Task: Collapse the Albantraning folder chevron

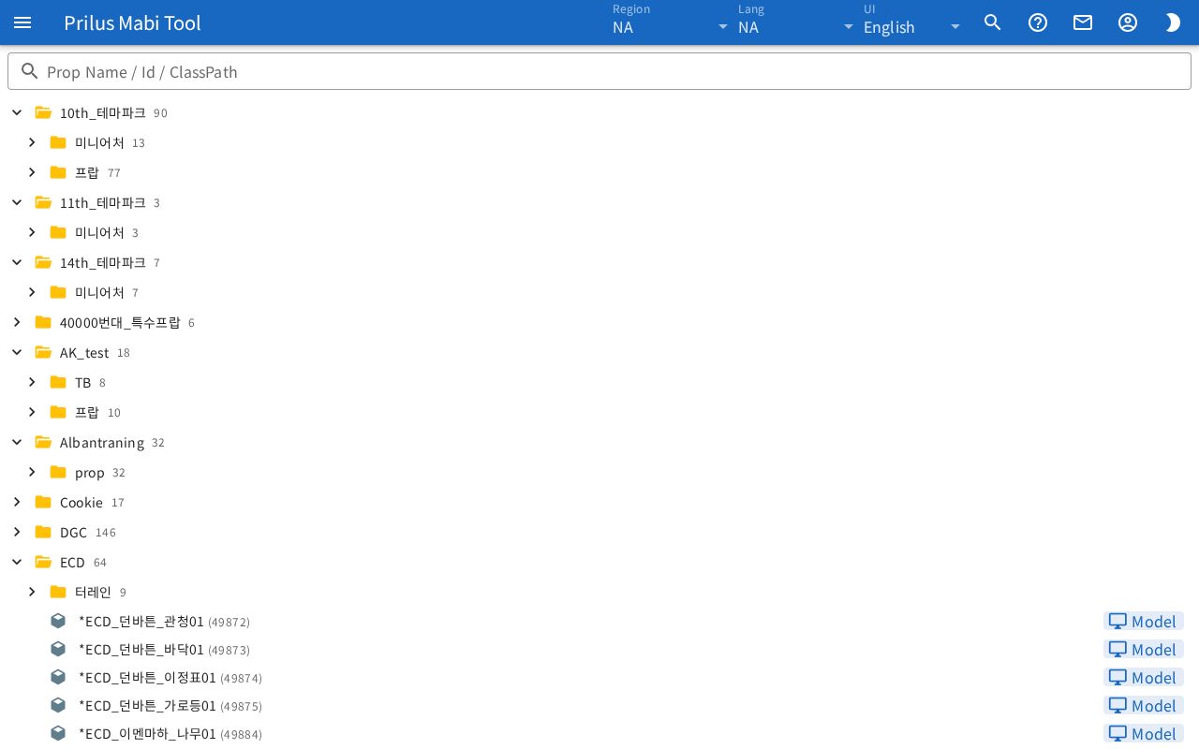Action: 17,442
